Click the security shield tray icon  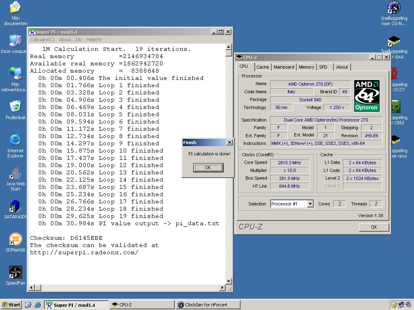pyautogui.click(x=394, y=305)
